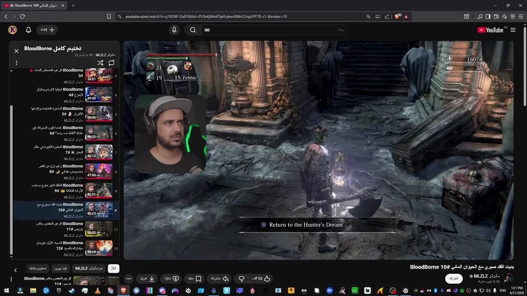
Task: Open the playlist three-dot options menu
Action: [16, 63]
